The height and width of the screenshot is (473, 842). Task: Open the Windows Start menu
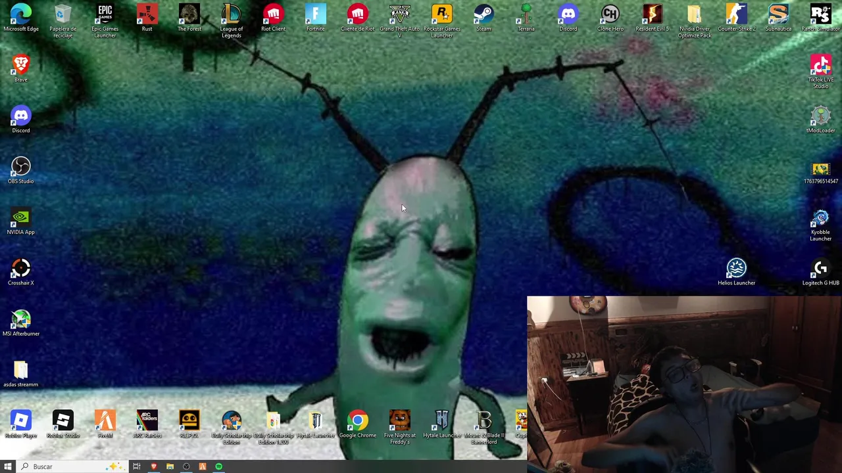8,466
